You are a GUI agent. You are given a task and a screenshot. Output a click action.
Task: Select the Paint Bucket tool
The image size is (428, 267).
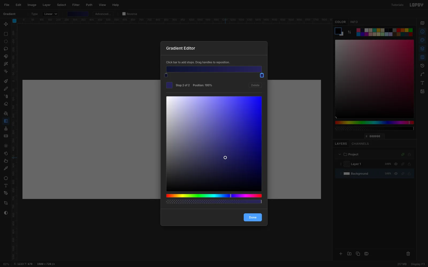tap(6, 113)
